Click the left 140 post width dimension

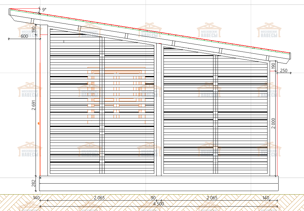36,198
